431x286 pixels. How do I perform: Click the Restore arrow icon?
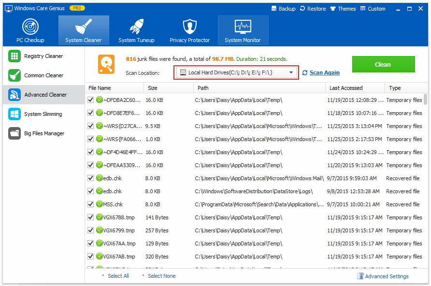click(x=302, y=9)
